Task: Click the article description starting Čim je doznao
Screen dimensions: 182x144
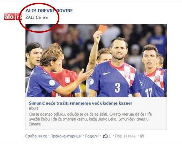Action: pyautogui.click(x=90, y=119)
